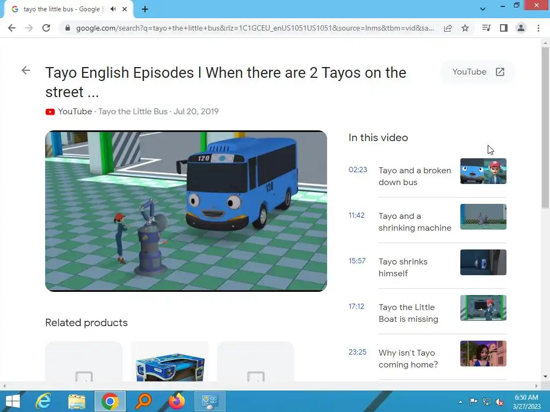Open the taskbar clock showing 6:50 AM
550x412 pixels.
pos(526,401)
